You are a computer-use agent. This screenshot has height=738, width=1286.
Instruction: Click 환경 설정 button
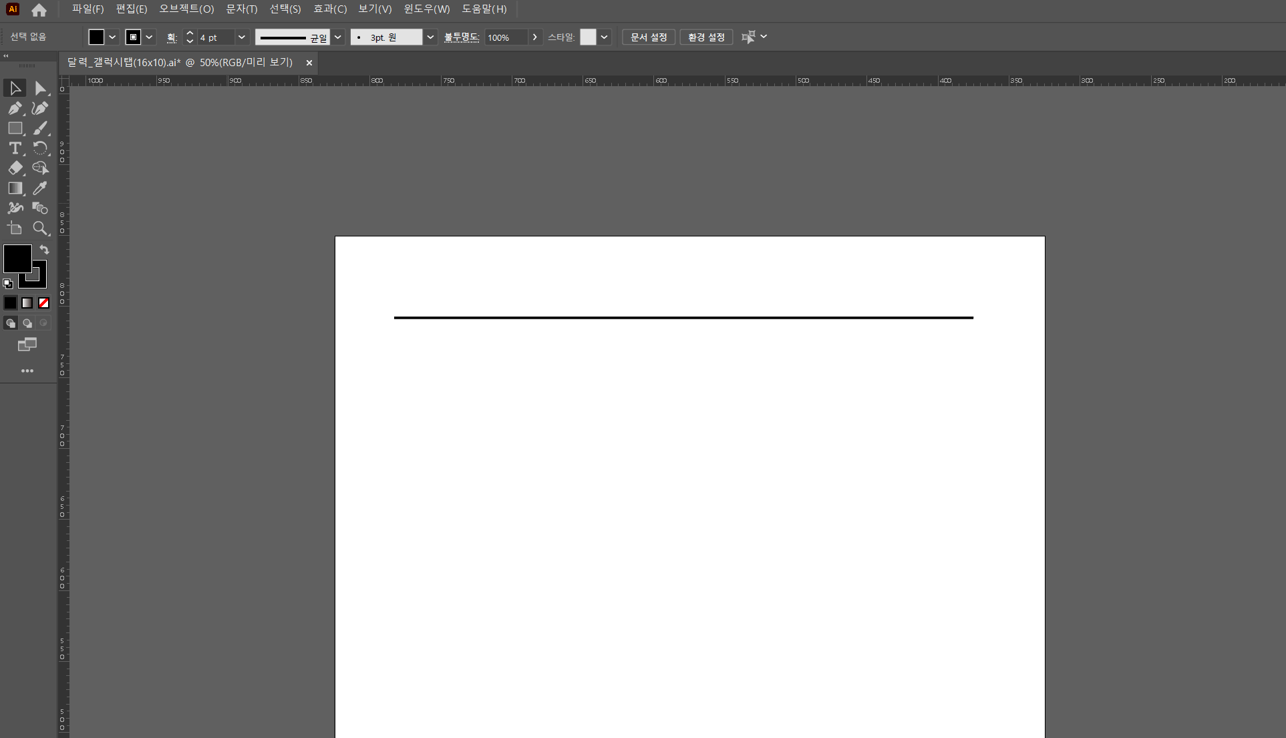point(706,37)
